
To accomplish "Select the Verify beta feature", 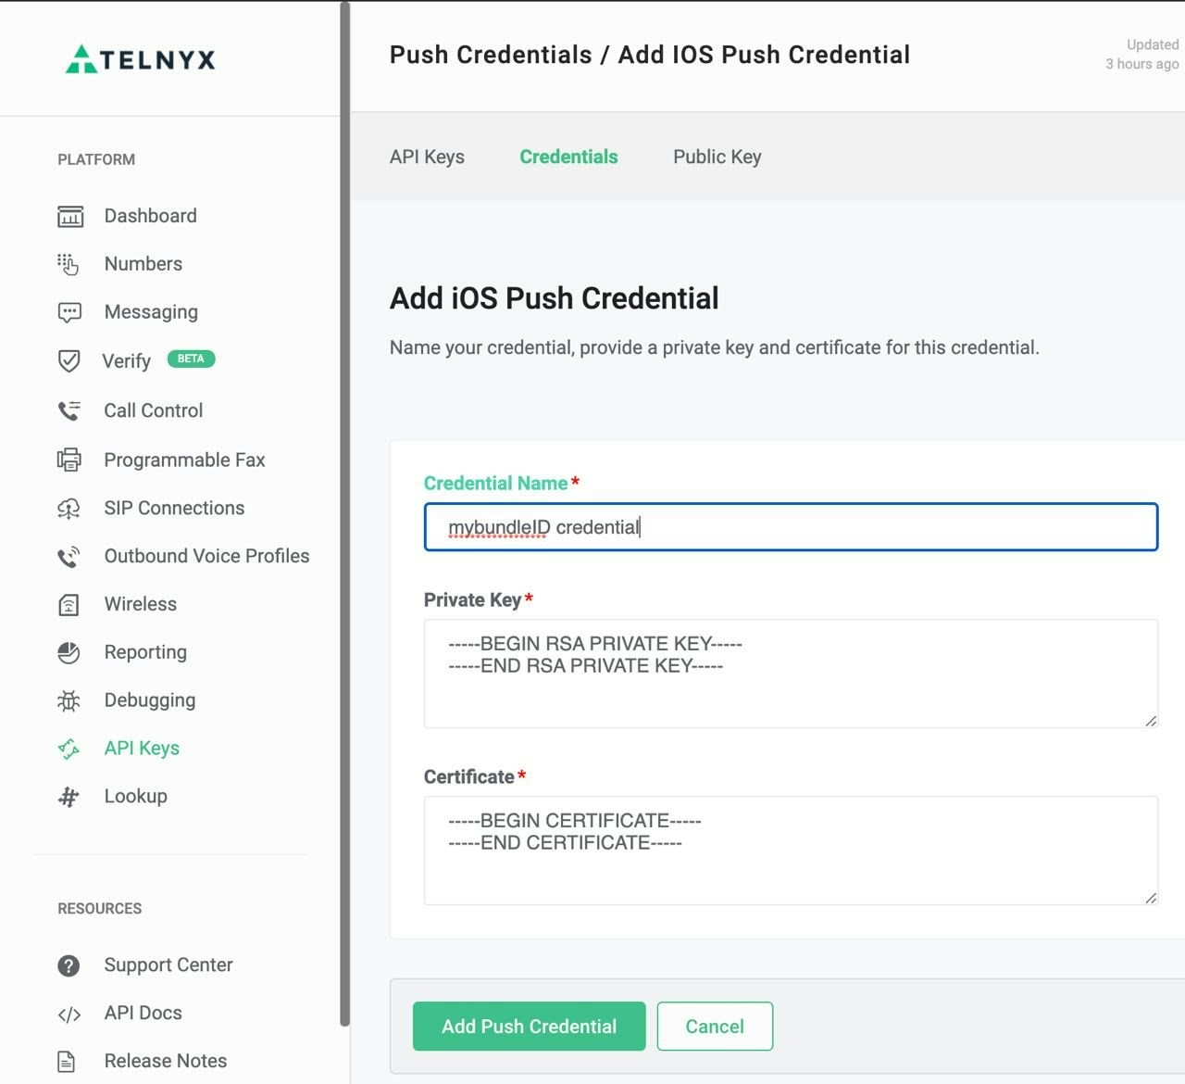I will click(126, 361).
